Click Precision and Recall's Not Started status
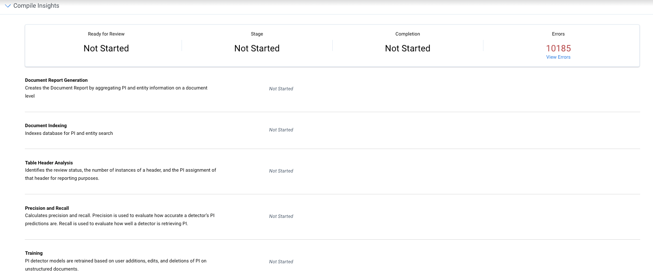The image size is (653, 277). [281, 216]
